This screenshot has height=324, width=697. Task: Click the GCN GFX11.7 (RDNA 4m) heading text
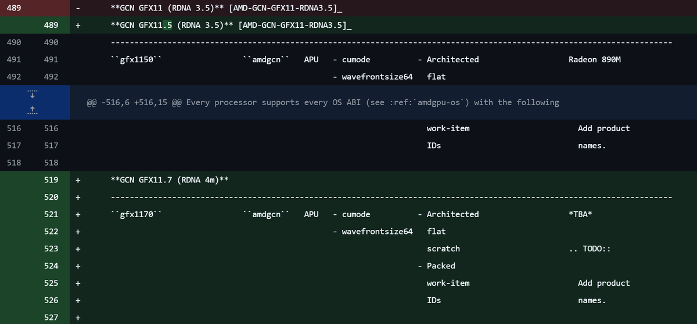pos(169,180)
